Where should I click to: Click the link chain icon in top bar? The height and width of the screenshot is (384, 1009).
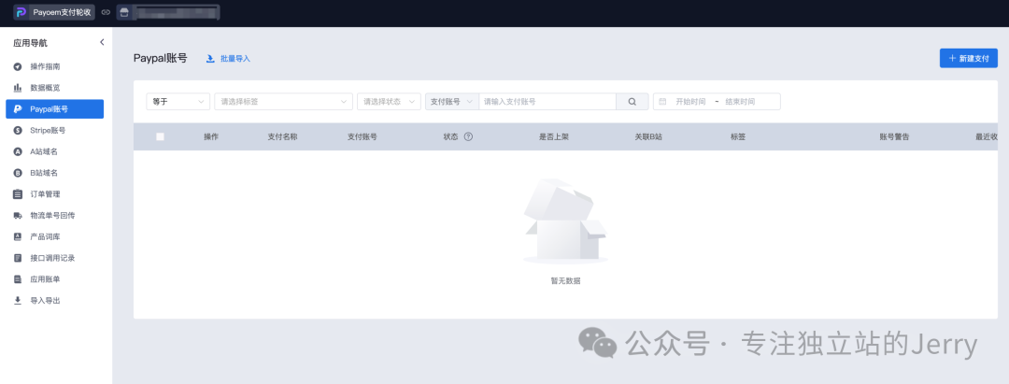click(106, 11)
